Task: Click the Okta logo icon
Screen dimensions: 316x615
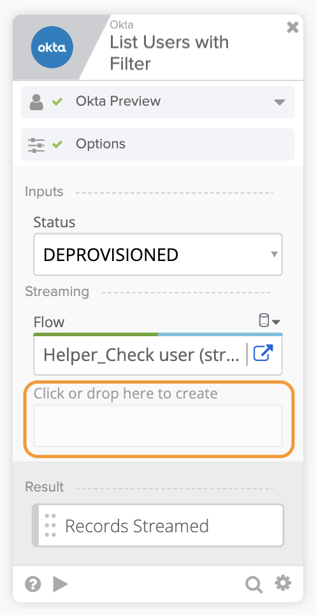Action: click(x=52, y=48)
